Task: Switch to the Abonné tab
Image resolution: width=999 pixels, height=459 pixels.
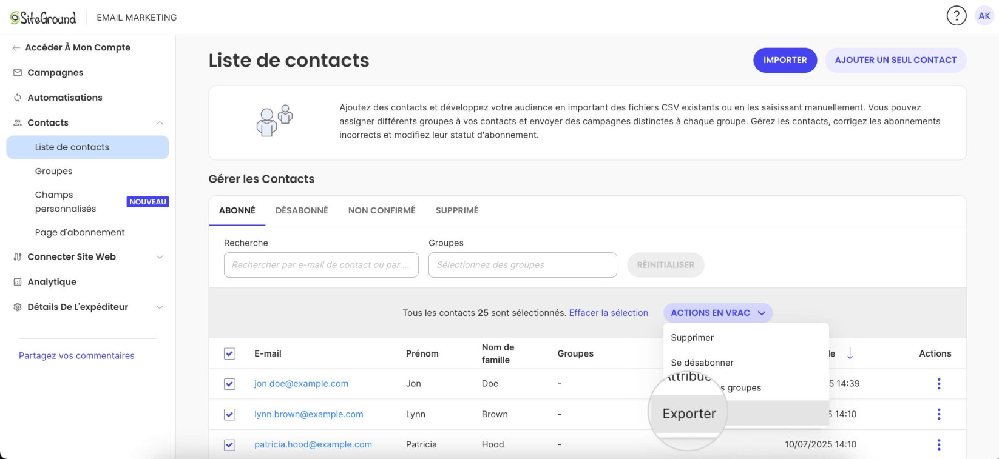Action: [x=237, y=210]
